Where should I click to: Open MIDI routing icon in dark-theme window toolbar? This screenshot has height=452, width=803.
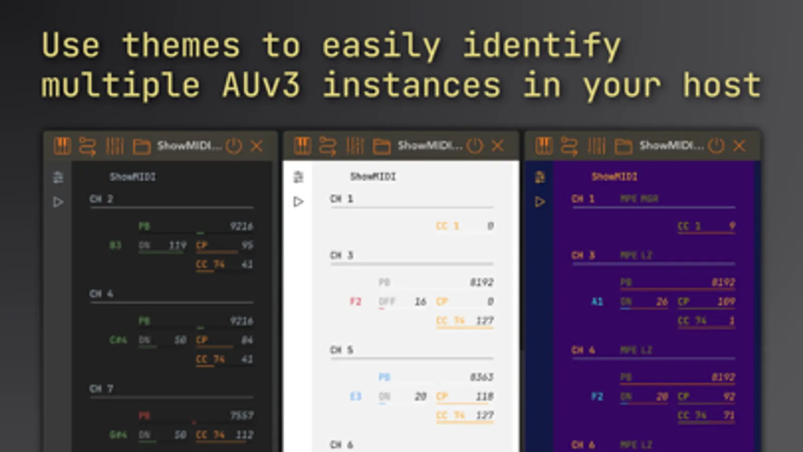(87, 146)
